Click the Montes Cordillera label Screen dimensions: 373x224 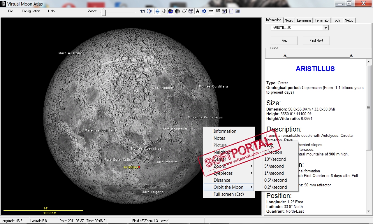[x=213, y=87]
